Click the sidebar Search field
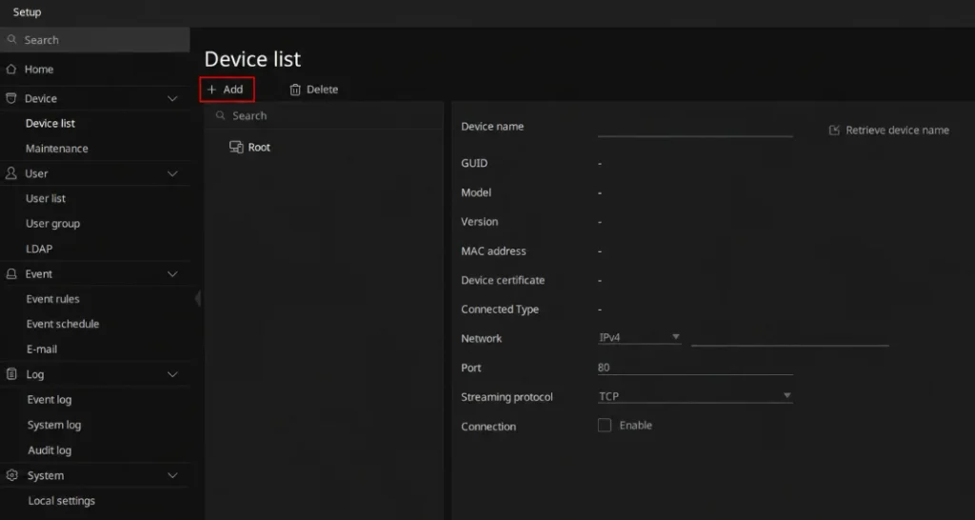The image size is (975, 520). point(94,39)
